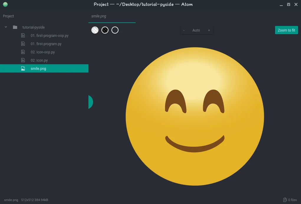Set transparent image background swatch
Screen dimensions: 301x204
[x=115, y=30]
